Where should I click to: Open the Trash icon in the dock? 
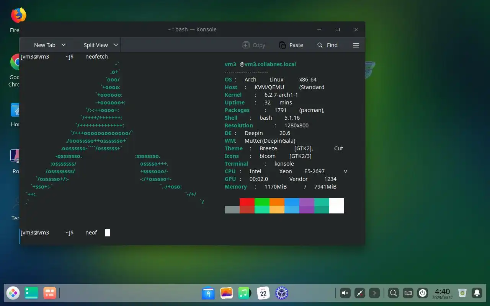(x=462, y=293)
